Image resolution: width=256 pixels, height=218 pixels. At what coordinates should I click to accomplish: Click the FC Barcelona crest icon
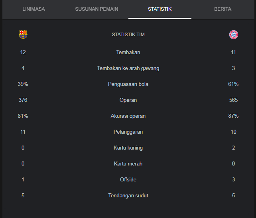[23, 35]
